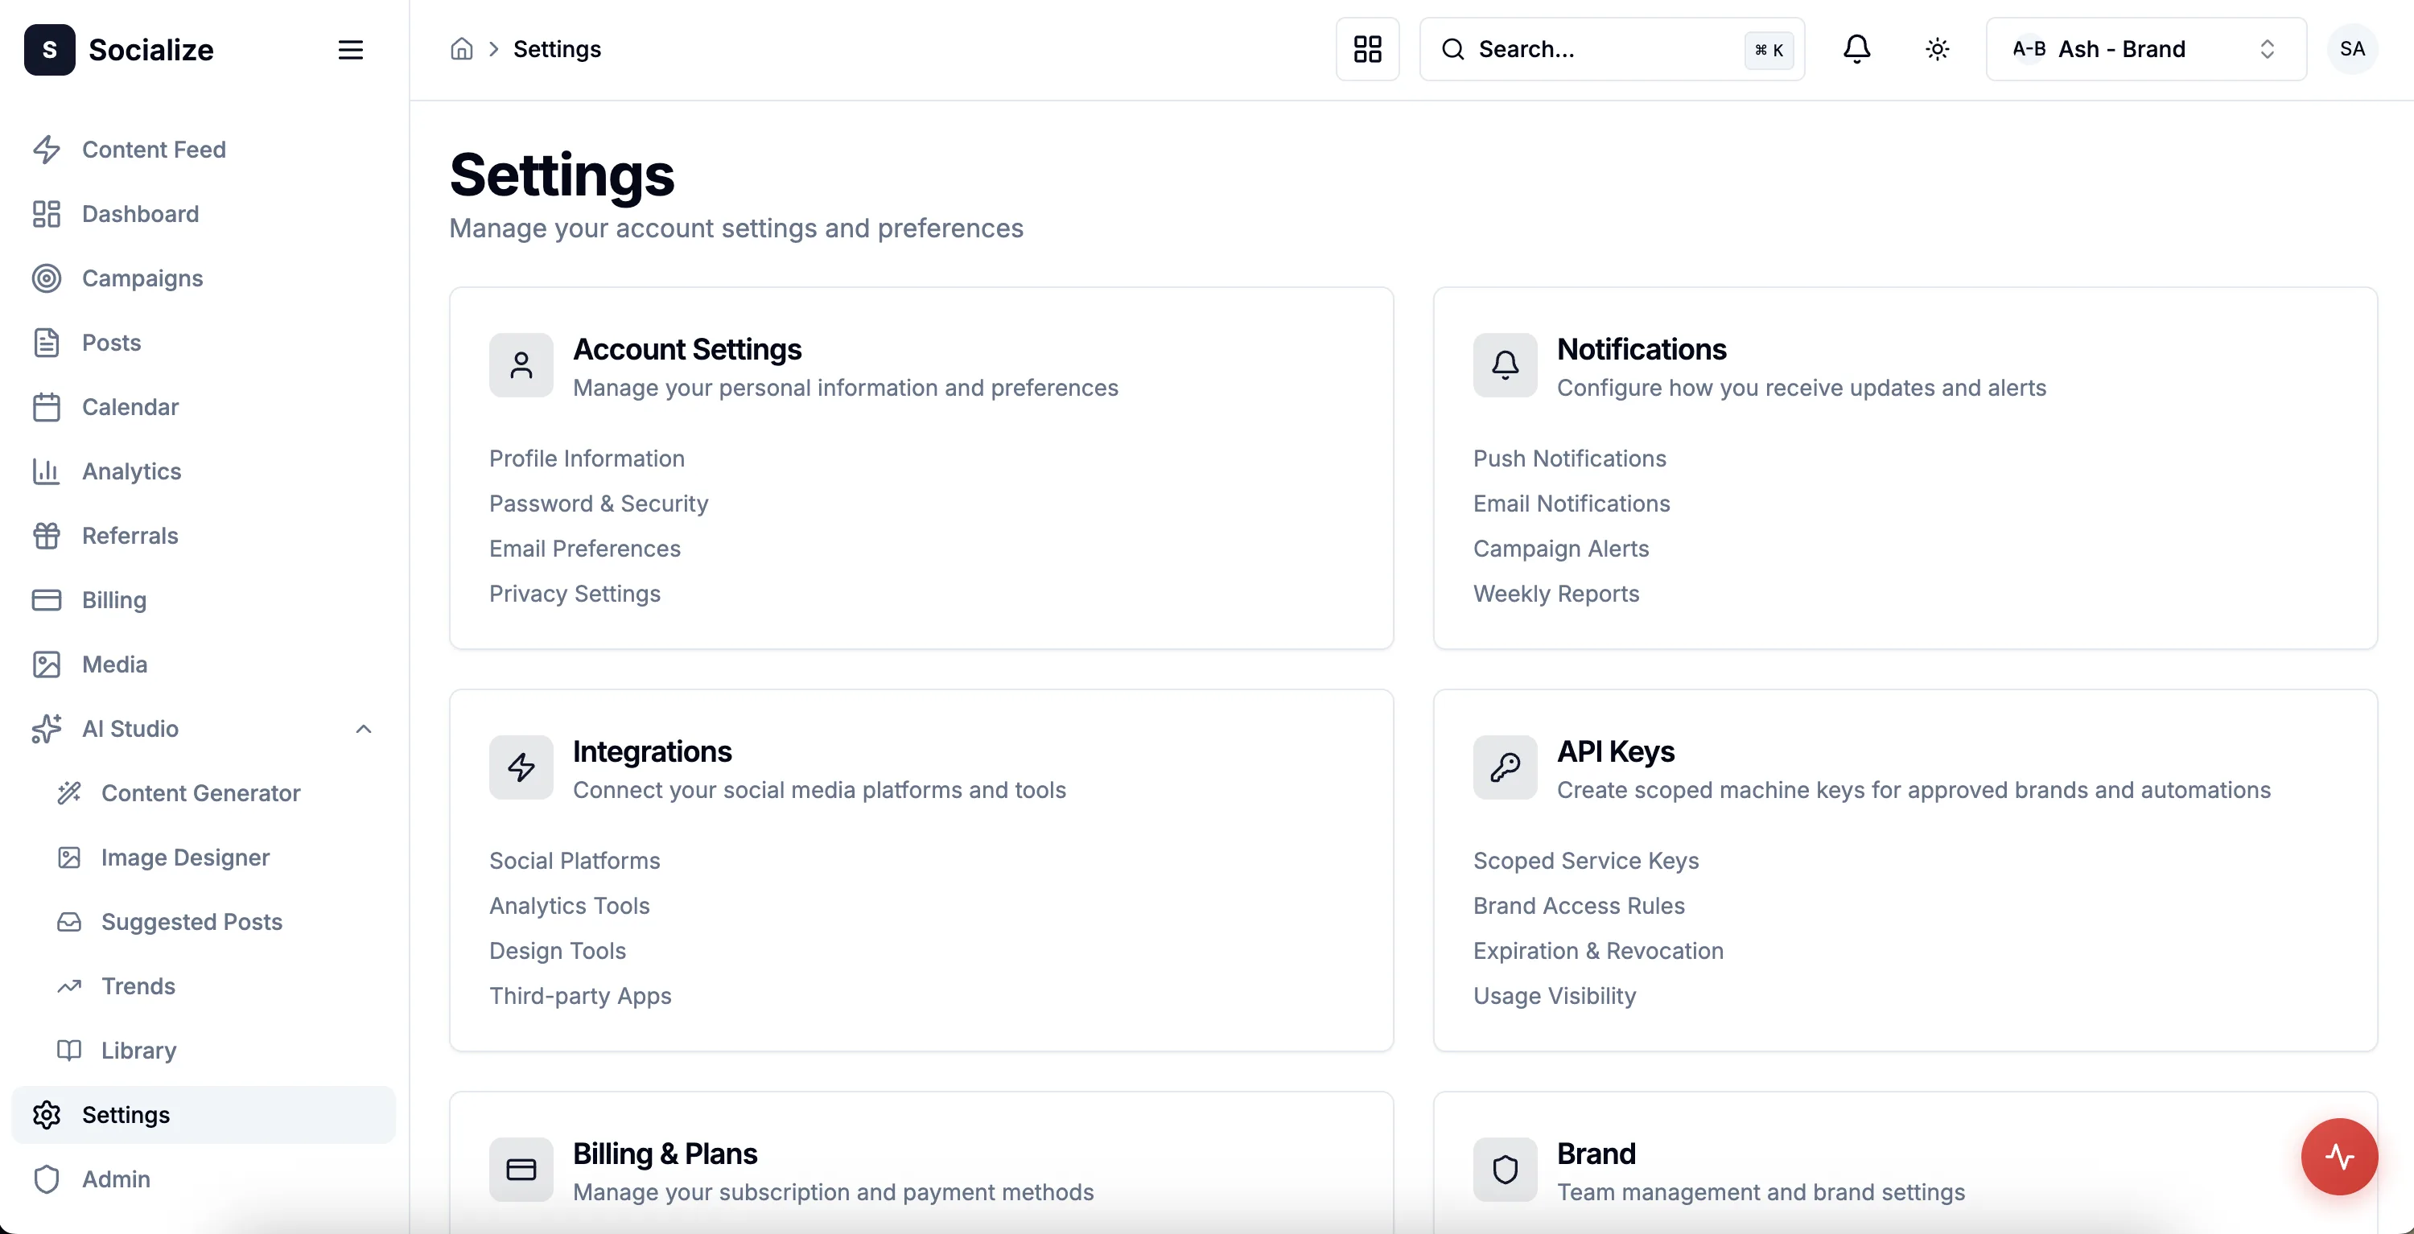This screenshot has height=1234, width=2414.
Task: Toggle light/dark theme sun icon
Action: tap(1937, 49)
